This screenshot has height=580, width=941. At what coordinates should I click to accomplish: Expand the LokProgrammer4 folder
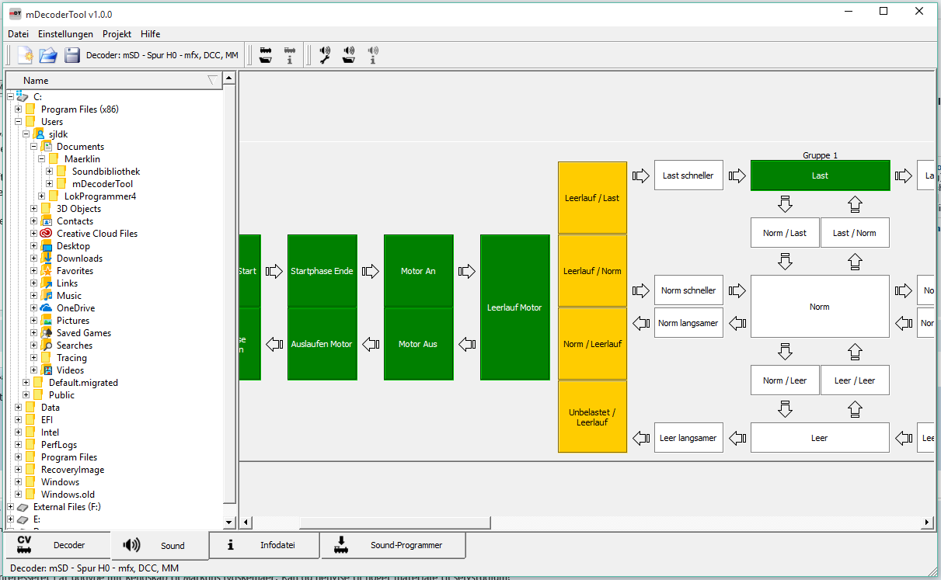(x=41, y=196)
